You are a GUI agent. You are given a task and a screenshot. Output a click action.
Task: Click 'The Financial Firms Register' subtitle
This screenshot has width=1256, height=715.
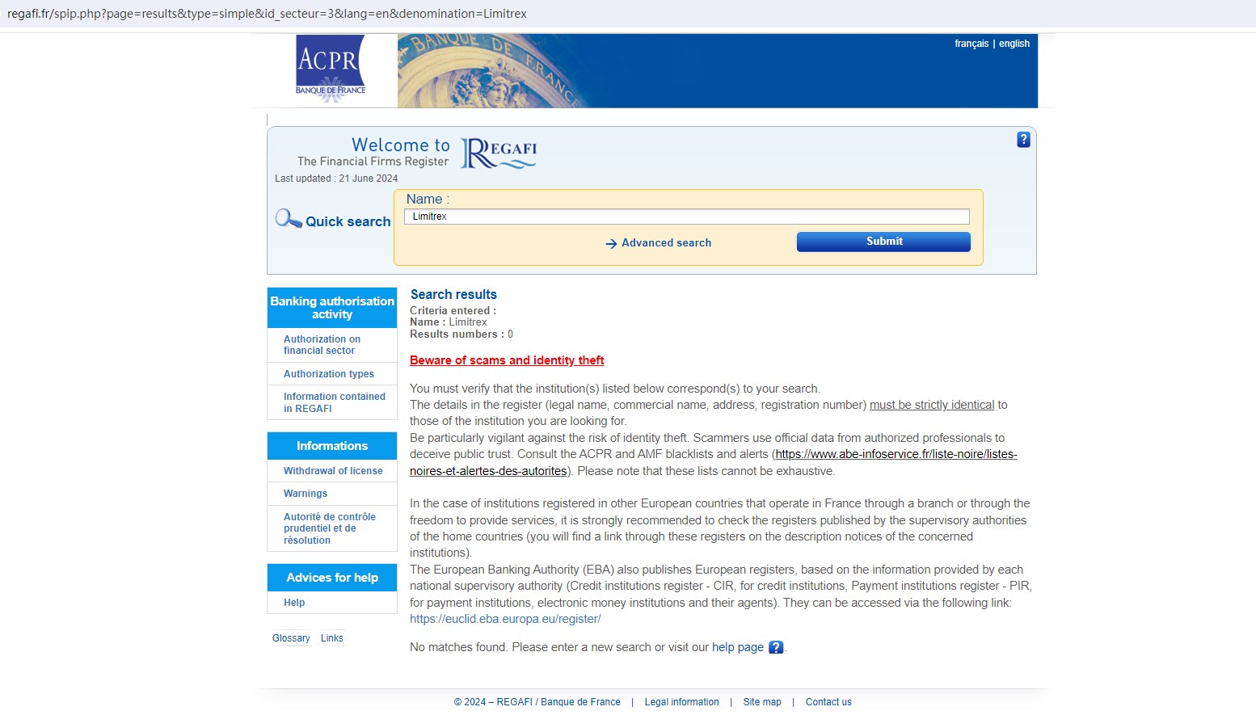tap(373, 162)
